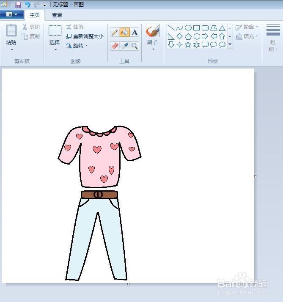The width and height of the screenshot is (283, 302).
Task: Select the Left arrow shape
Action: pyautogui.click(x=214, y=36)
